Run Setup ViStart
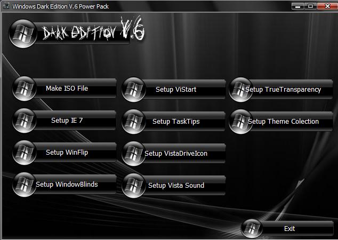Viewport: 338px width, 240px height. click(174, 90)
